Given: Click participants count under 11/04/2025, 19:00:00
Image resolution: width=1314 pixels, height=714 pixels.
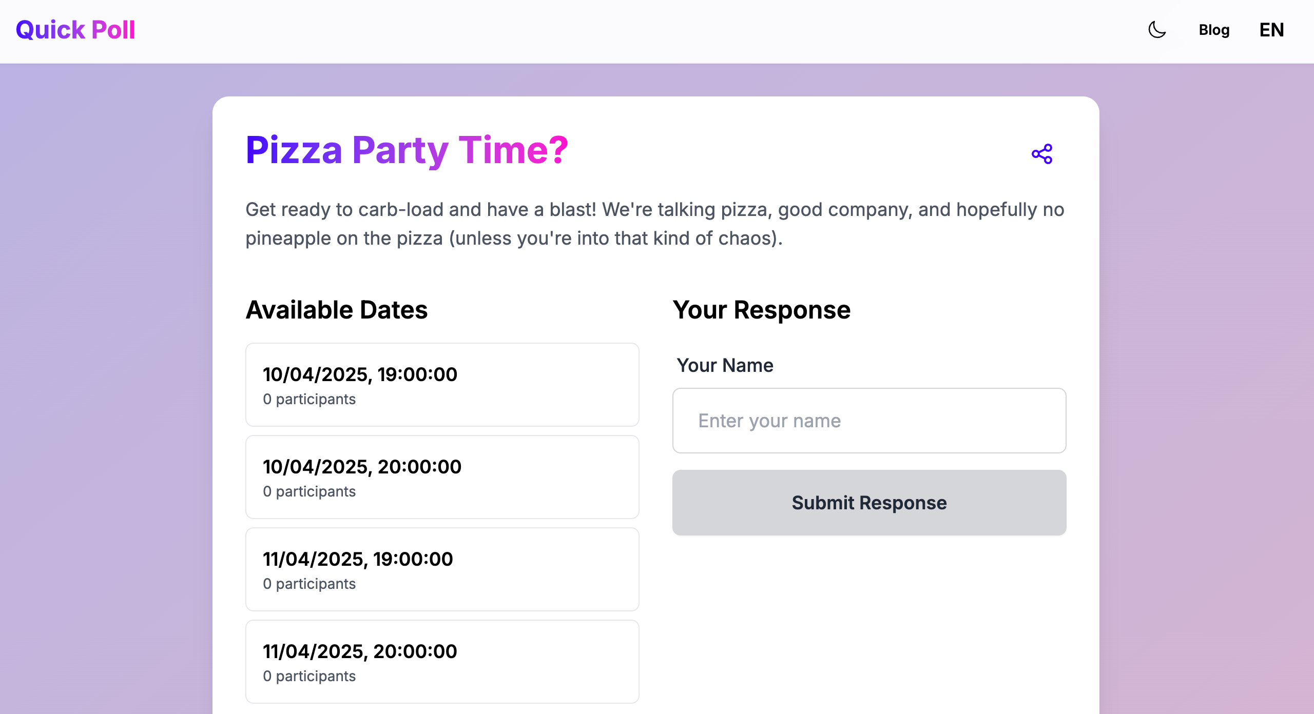Looking at the screenshot, I should tap(309, 584).
